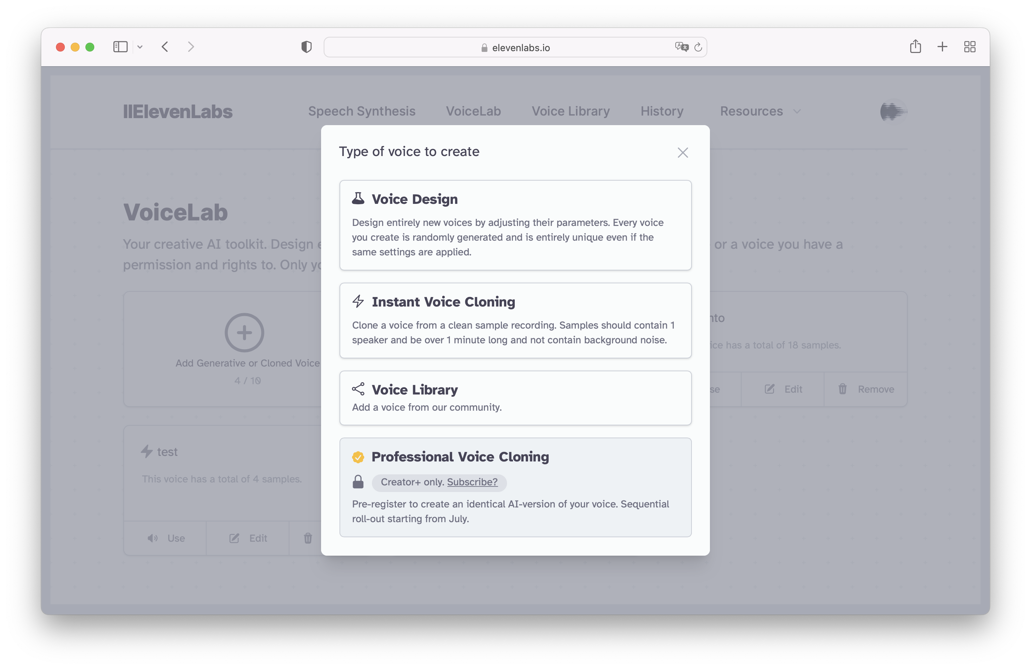Viewport: 1031px width, 669px height.
Task: Go to VoiceLab navigation item
Action: [474, 111]
